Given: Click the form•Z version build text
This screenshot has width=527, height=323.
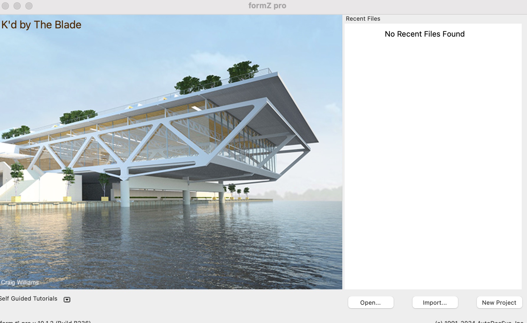Looking at the screenshot, I should click(x=46, y=321).
